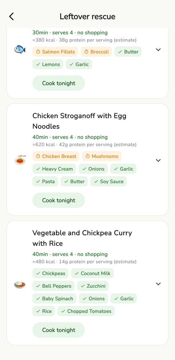This screenshot has width=175, height=360.
Task: Tap the checkmark on Heavy Cream chip
Action: point(38,169)
